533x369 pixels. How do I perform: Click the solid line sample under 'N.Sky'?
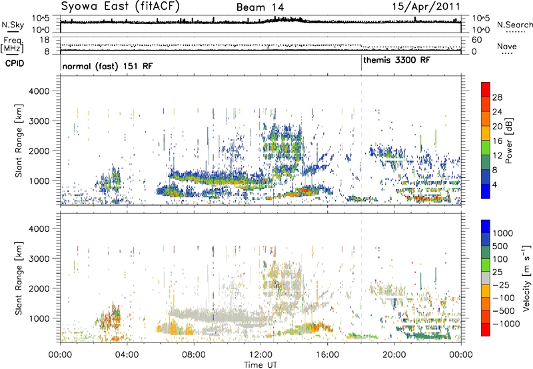tap(12, 31)
